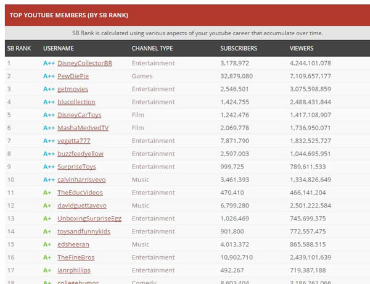Select rank number 10 cell

(11, 180)
